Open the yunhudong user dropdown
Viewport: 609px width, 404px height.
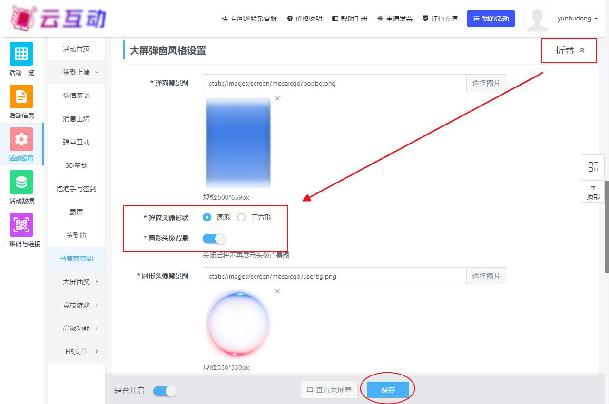click(x=577, y=19)
